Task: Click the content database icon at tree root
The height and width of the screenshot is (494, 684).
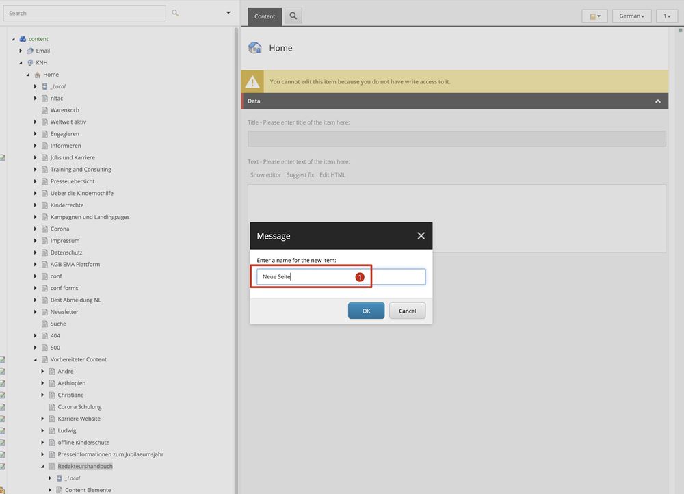Action: click(23, 39)
